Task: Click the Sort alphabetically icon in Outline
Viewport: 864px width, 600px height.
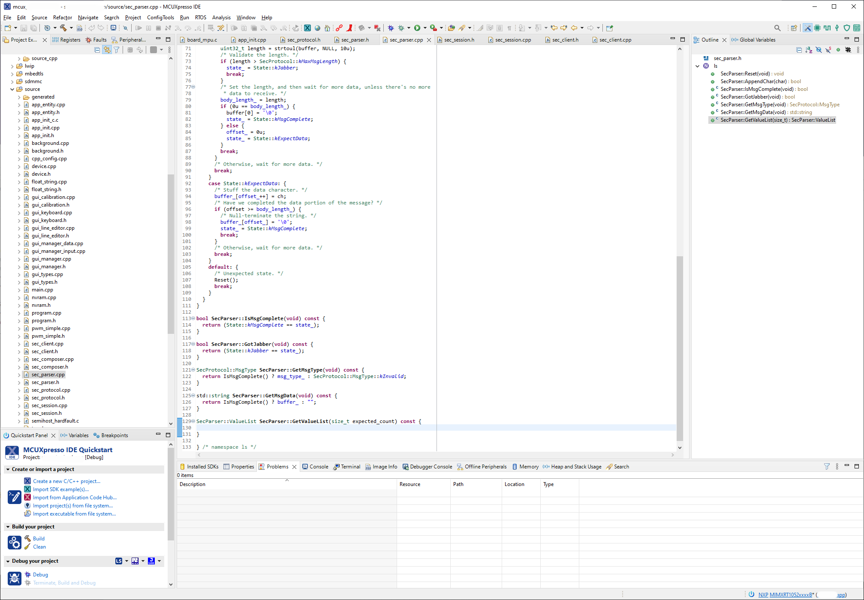Action: (809, 50)
